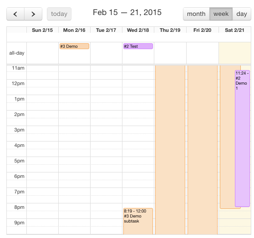The image size is (254, 238).
Task: Click the orange event block on Friday 2/20
Action: pos(203,150)
